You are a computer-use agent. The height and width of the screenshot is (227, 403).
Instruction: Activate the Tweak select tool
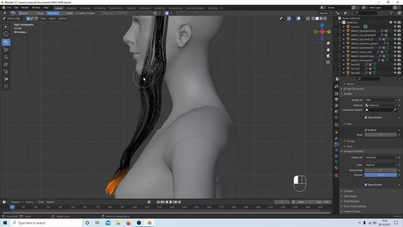(x=6, y=26)
